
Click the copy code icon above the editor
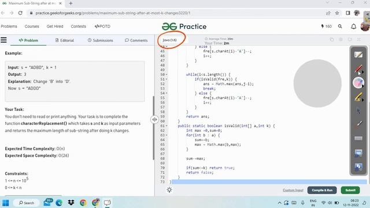[x=332, y=40]
